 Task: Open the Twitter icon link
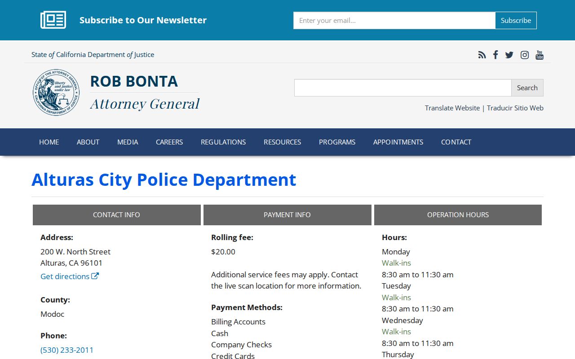pos(509,55)
